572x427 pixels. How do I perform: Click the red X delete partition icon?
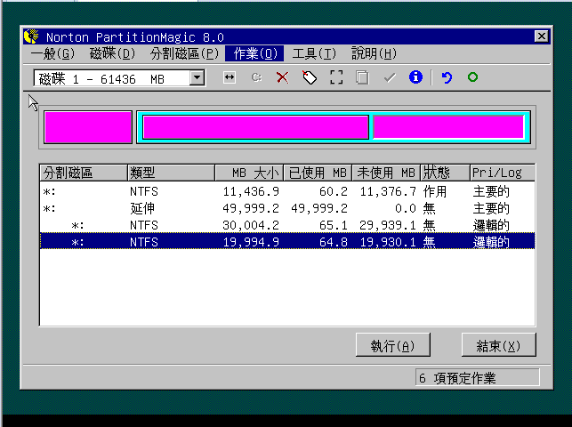282,77
